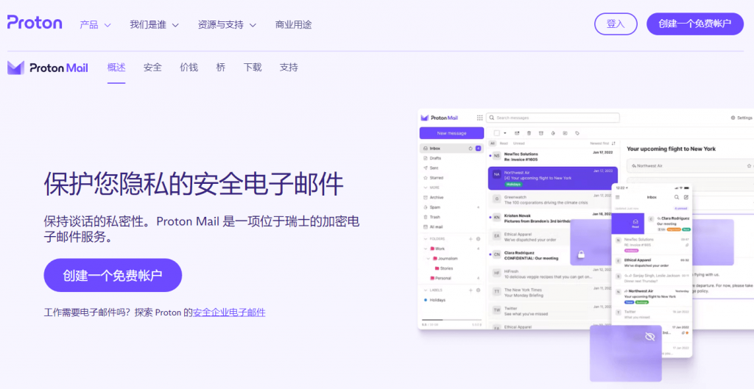Image resolution: width=754 pixels, height=389 pixels.
Task: Open the Clara Rodriguez CONFIDENTIAL: Our meeting email
Action: (529, 255)
